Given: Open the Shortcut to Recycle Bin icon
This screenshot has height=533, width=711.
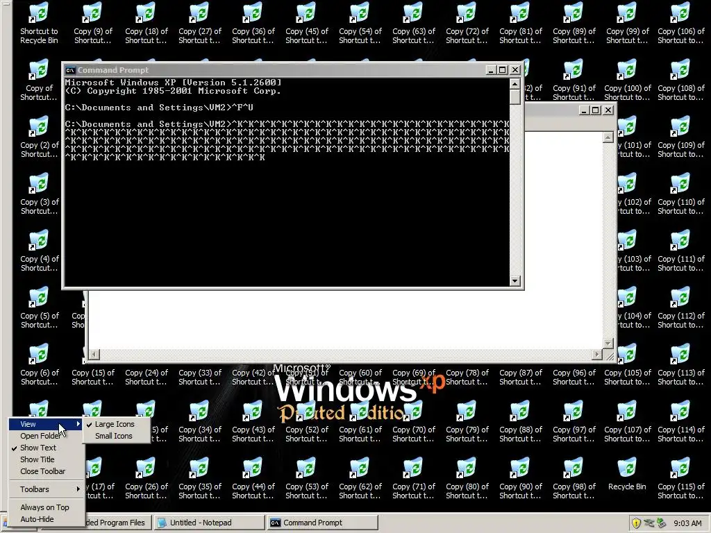Looking at the screenshot, I should pyautogui.click(x=39, y=23).
